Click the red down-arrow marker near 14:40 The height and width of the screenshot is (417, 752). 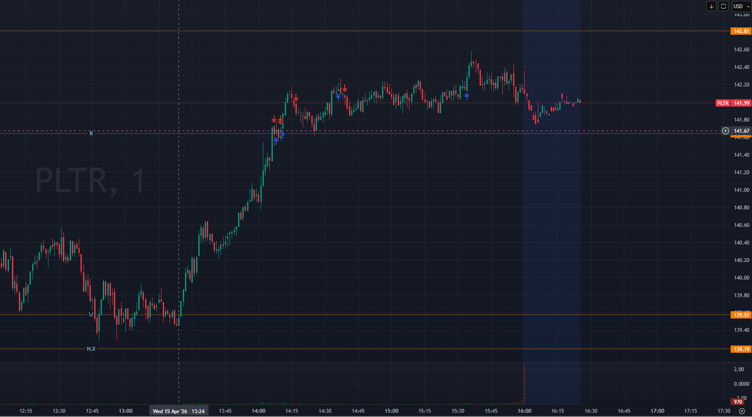click(x=345, y=89)
